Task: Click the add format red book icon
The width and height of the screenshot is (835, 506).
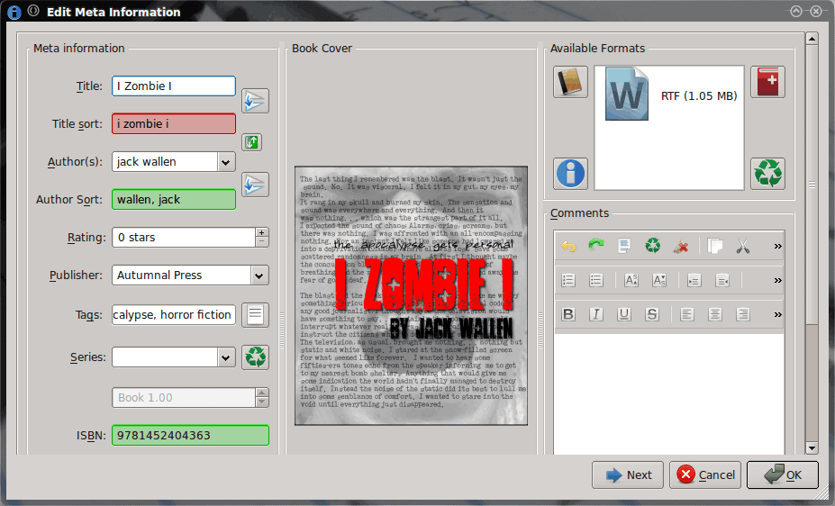Action: point(767,83)
